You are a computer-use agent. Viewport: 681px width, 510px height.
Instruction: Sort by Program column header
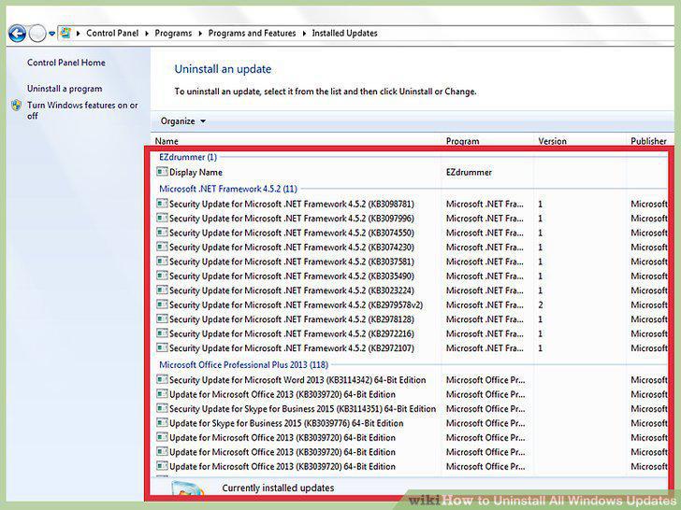(x=462, y=141)
